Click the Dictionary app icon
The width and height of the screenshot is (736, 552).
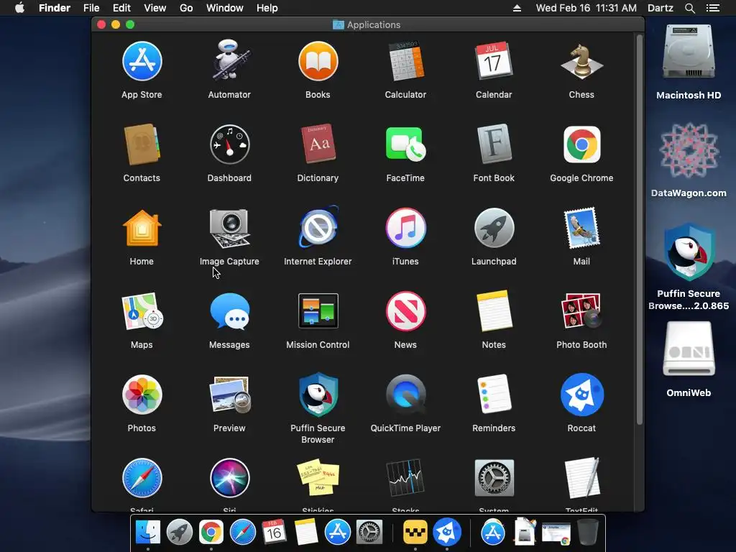pyautogui.click(x=318, y=144)
